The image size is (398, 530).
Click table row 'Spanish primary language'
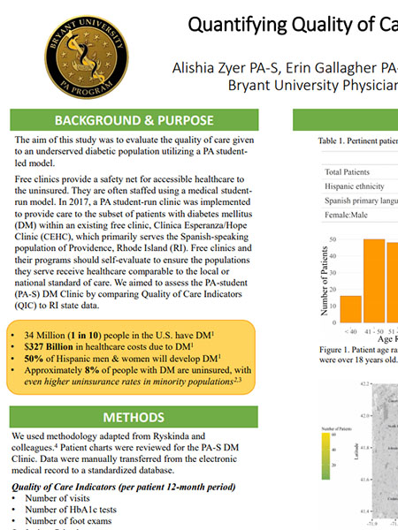pyautogui.click(x=360, y=201)
